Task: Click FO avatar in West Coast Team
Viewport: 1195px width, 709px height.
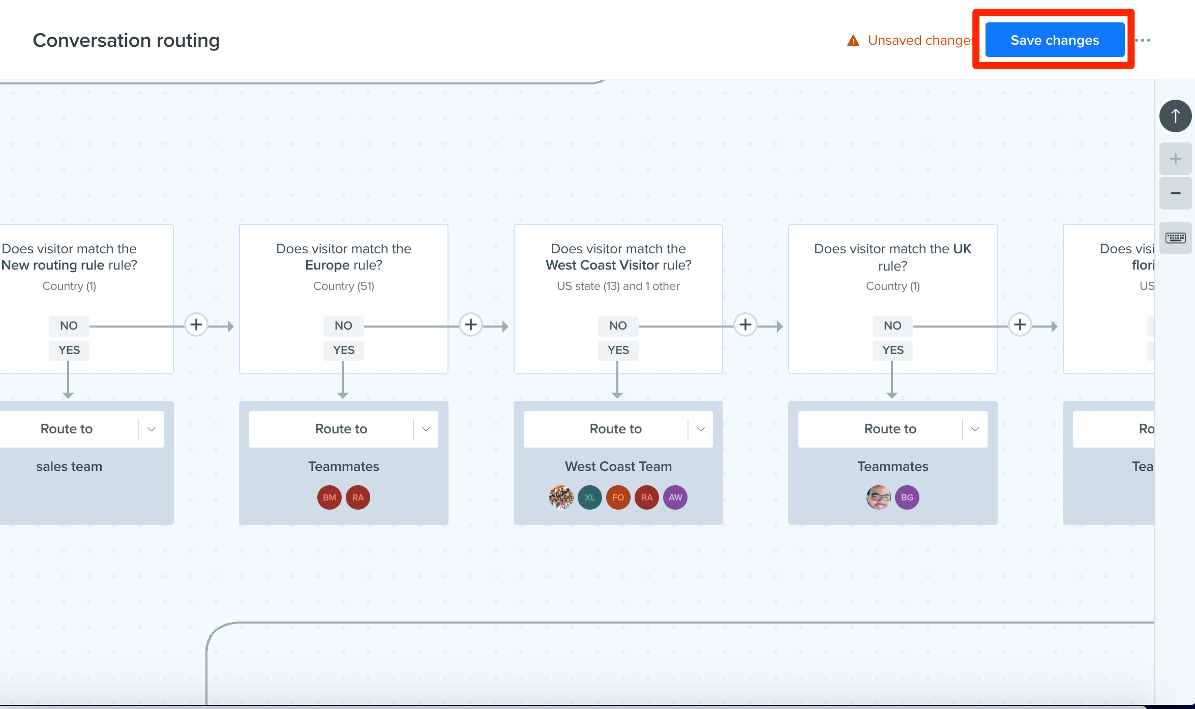Action: coord(618,497)
